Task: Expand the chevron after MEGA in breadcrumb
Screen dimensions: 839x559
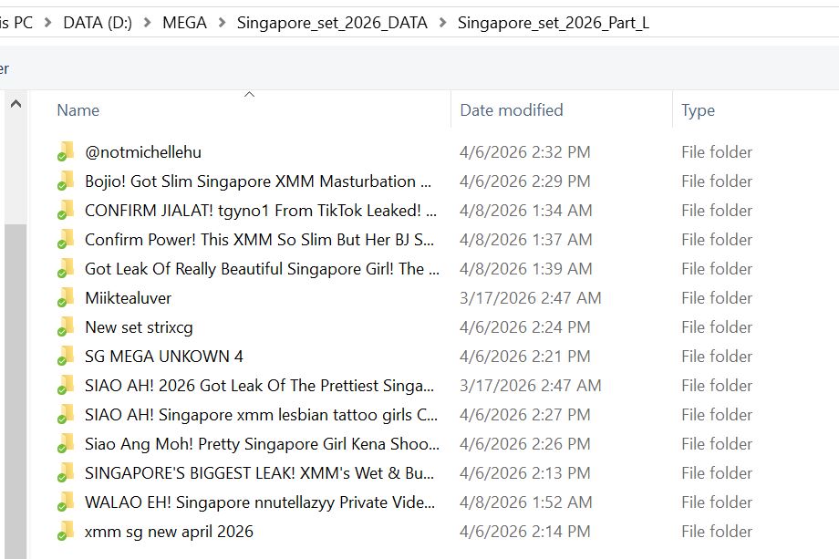Action: 222,23
